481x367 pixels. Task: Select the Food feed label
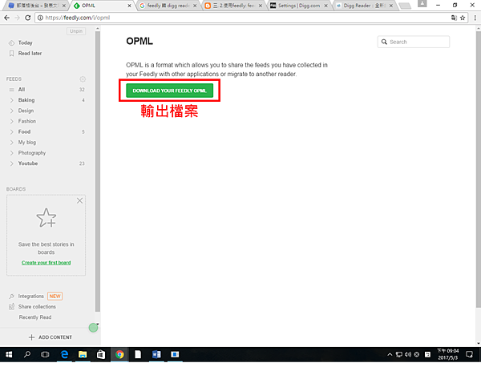pos(24,132)
